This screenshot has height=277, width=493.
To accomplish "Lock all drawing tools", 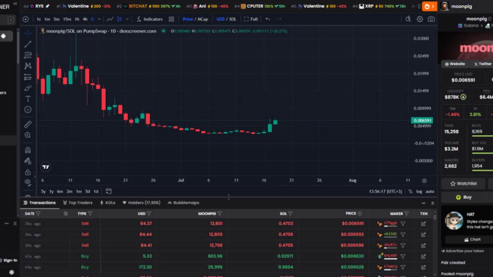I will [28, 172].
